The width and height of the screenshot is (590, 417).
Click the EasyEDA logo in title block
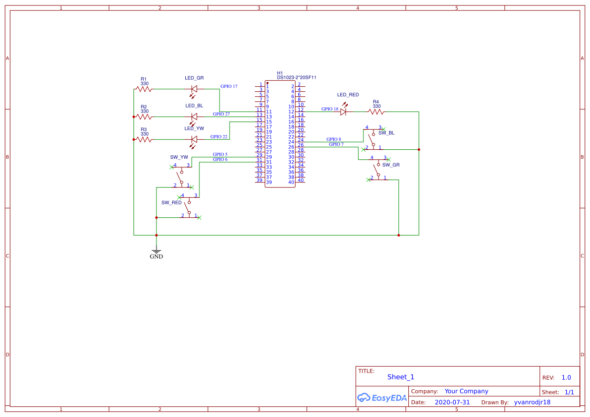(382, 397)
